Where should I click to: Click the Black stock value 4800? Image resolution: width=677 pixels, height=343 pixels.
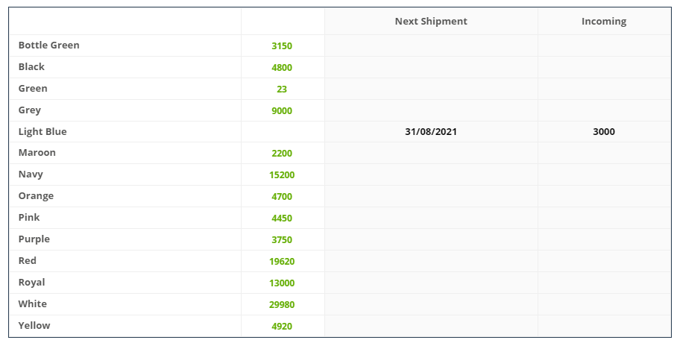pos(282,67)
